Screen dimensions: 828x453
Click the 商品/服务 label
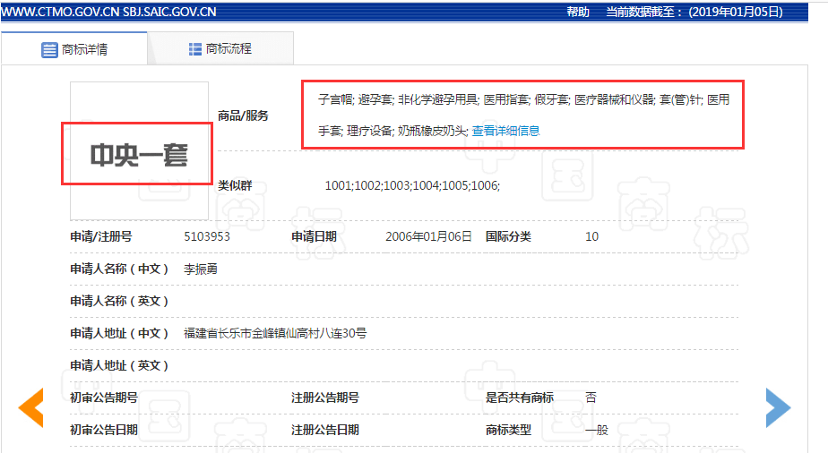point(243,115)
